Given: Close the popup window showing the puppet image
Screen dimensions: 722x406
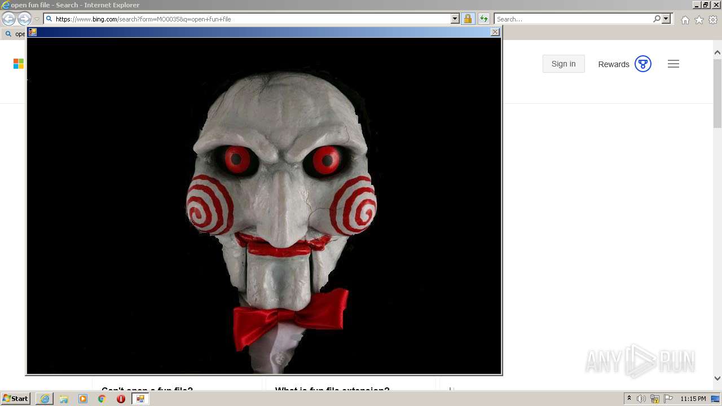Looking at the screenshot, I should (x=495, y=32).
